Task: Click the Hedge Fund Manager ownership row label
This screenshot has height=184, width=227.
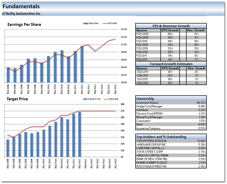Action: click(x=149, y=106)
